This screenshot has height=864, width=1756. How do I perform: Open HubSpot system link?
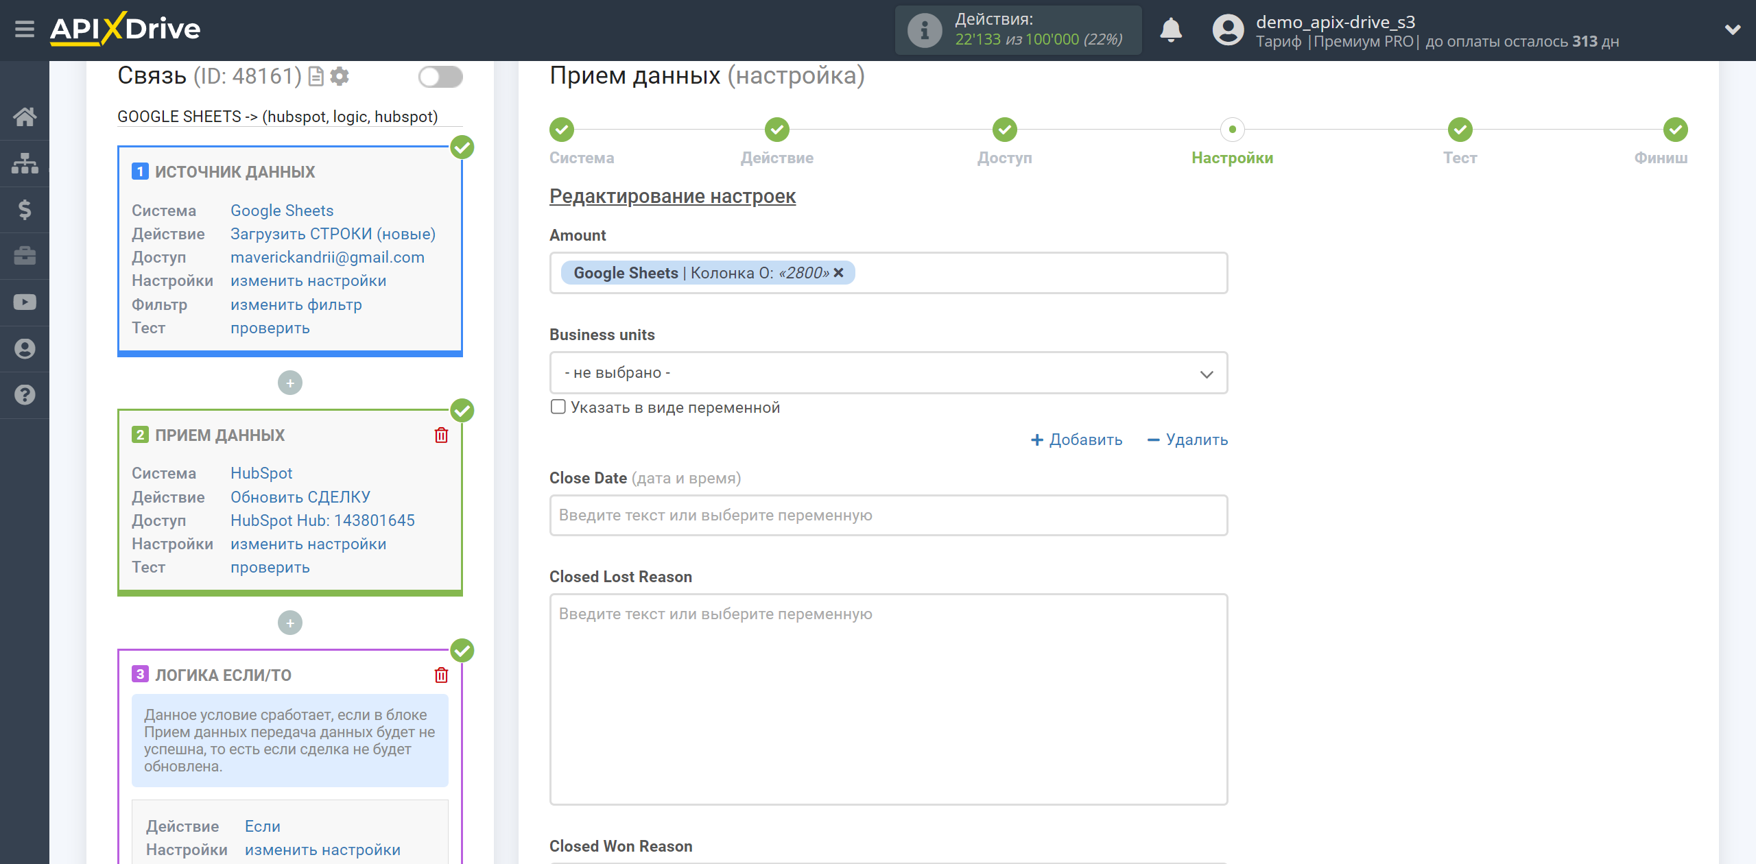261,473
